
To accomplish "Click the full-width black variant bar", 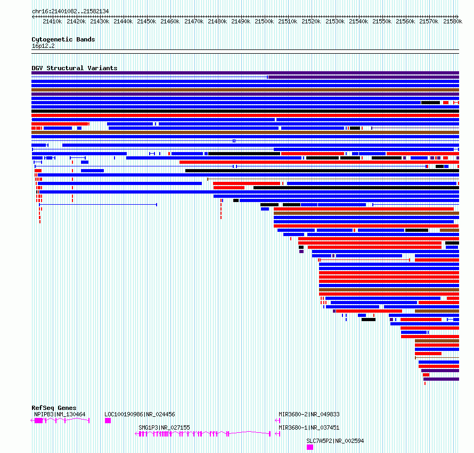I will coord(245,111).
